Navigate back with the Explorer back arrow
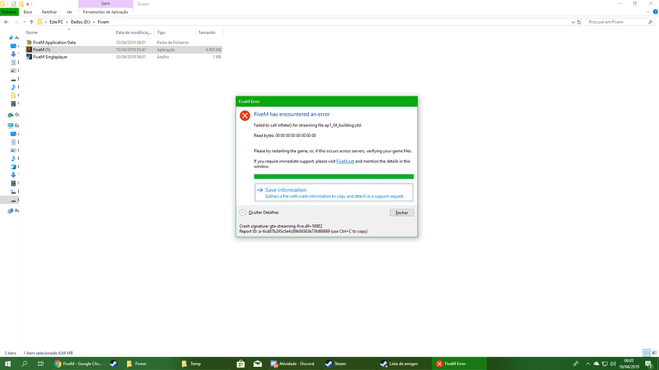Viewport: 659px width, 370px height. pos(6,21)
